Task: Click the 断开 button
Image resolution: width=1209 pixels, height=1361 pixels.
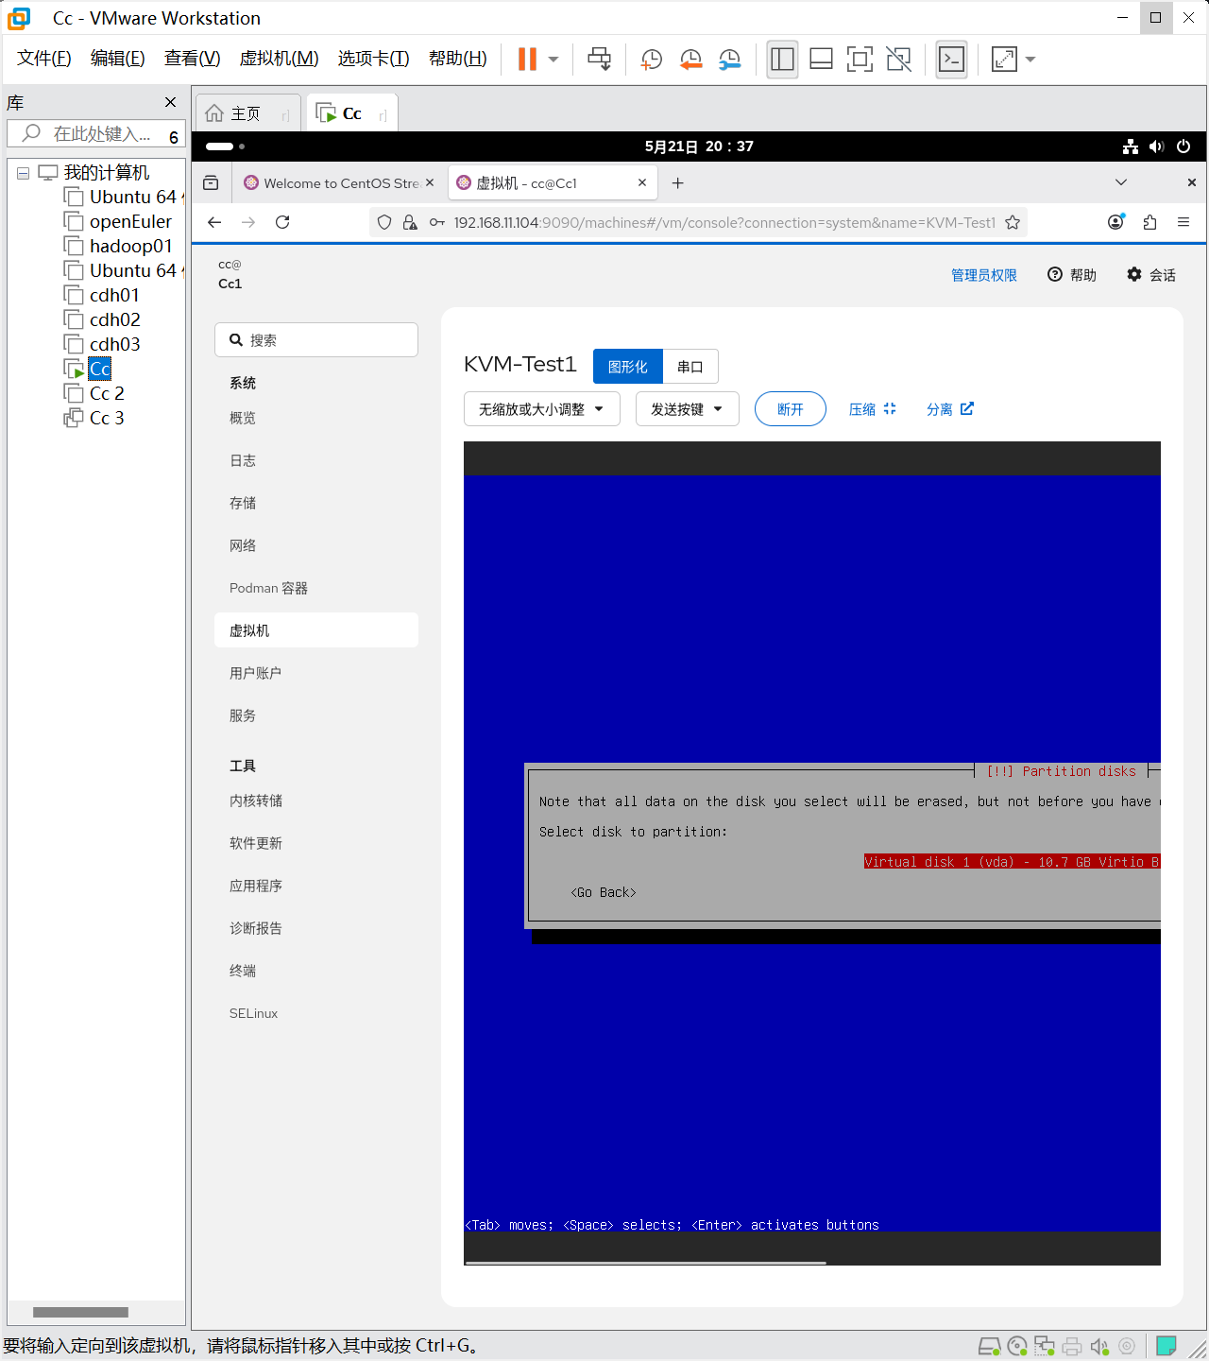Action: (791, 409)
